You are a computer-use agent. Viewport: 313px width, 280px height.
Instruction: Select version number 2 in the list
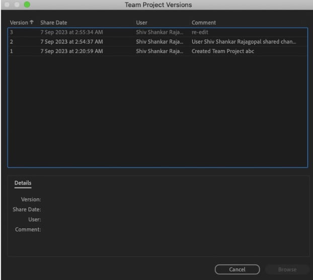[x=12, y=42]
